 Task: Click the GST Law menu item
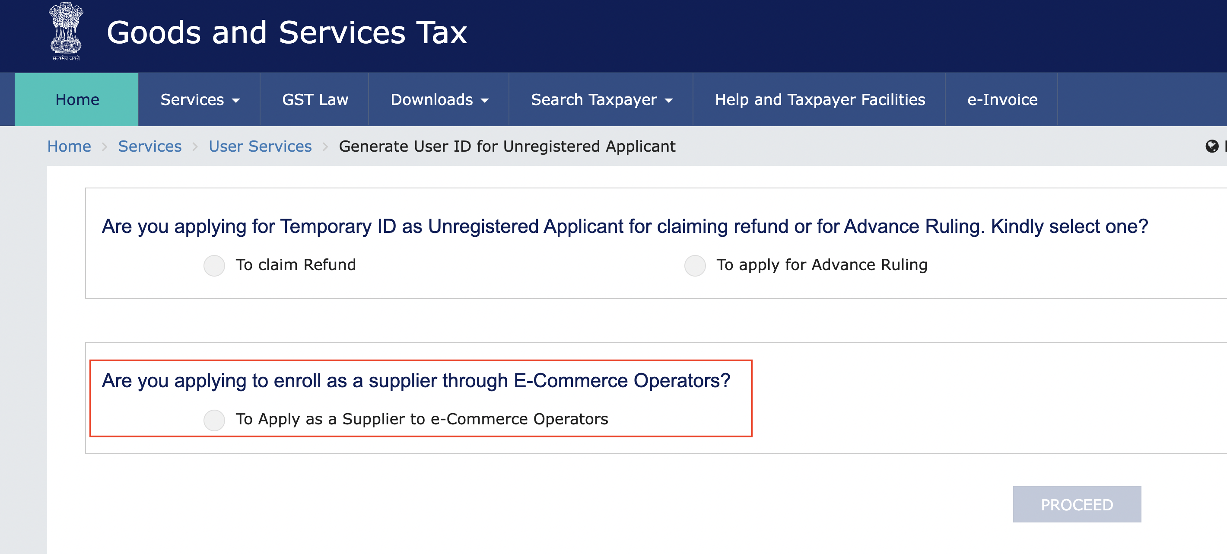[315, 99]
